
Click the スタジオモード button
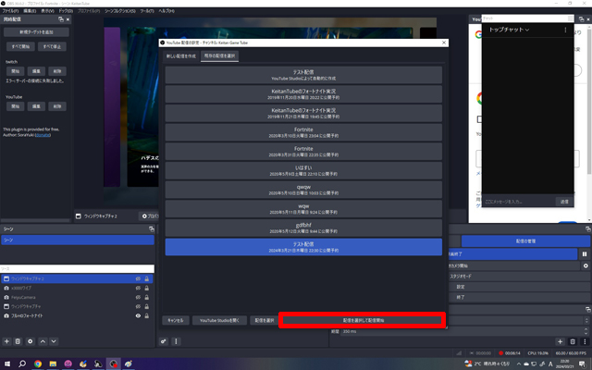click(x=518, y=277)
